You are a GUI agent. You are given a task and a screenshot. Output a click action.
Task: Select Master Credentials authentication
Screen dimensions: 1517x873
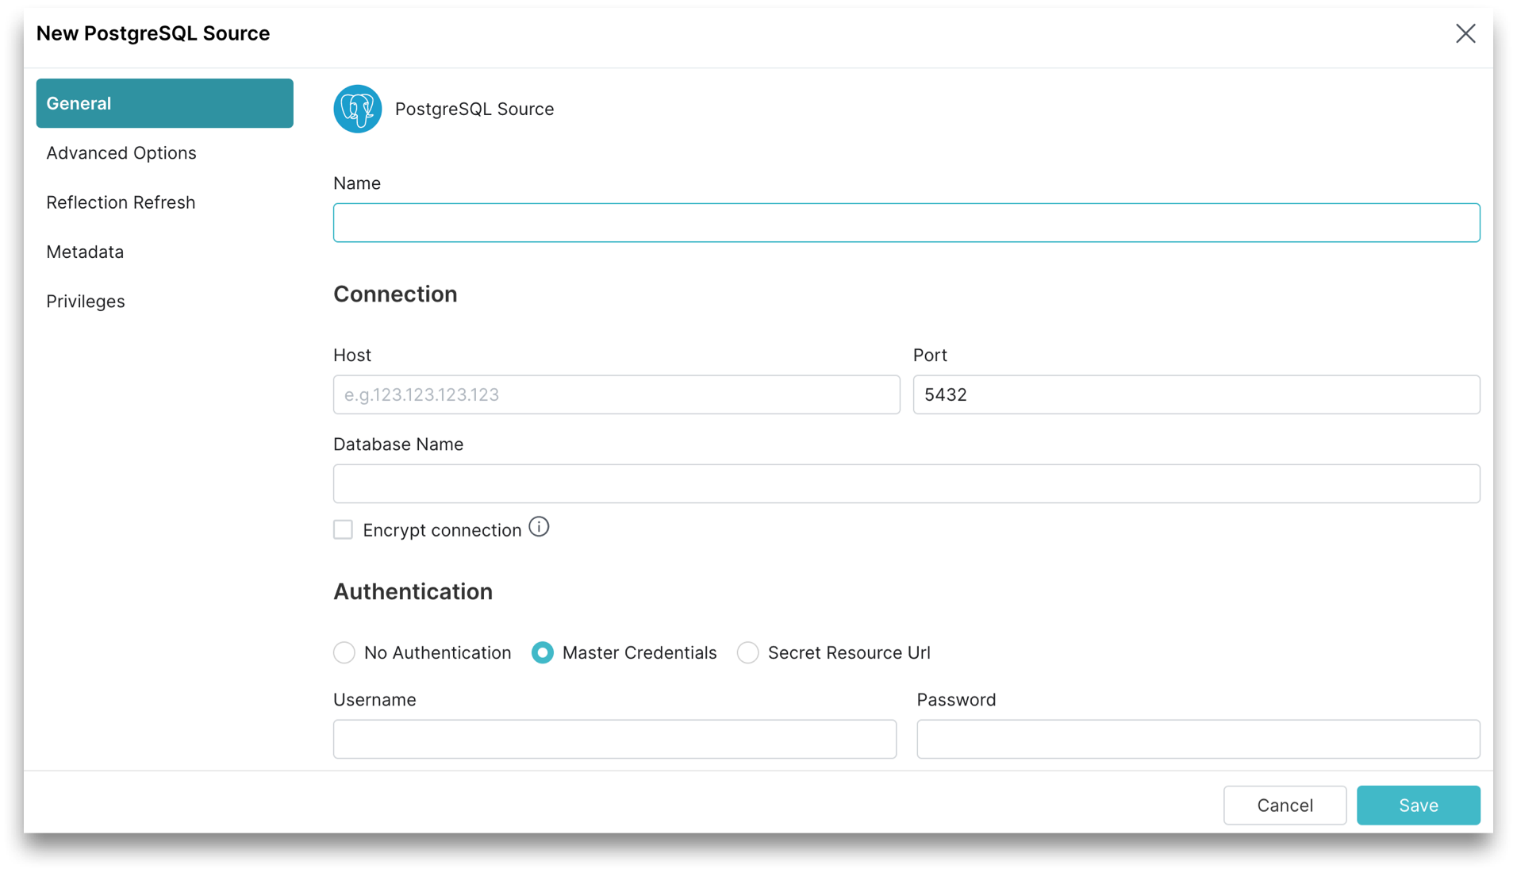542,652
